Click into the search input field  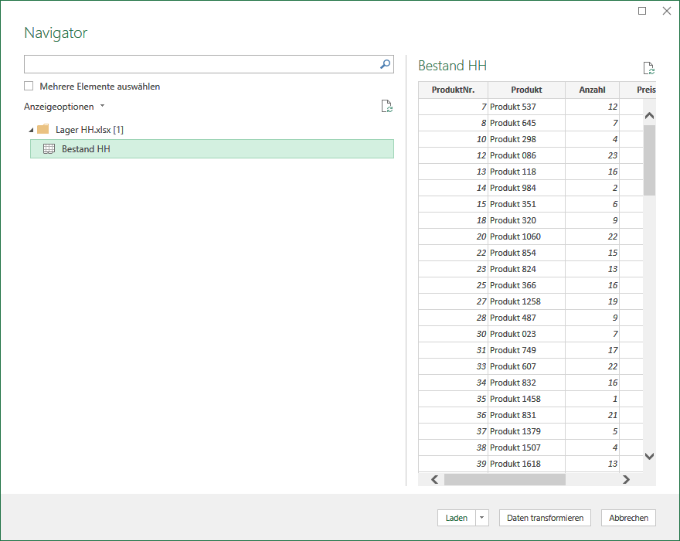[x=202, y=64]
